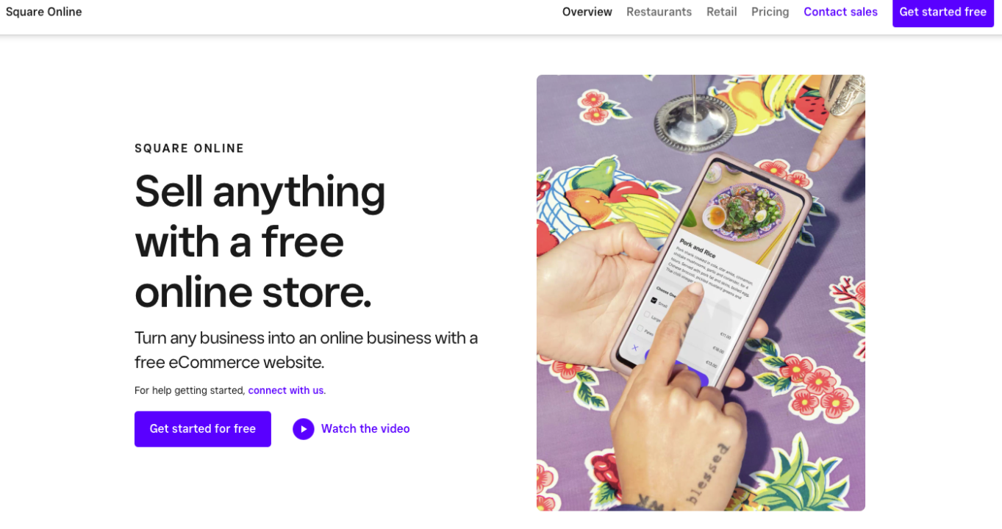This screenshot has width=1002, height=529.
Task: Click the blue X icon on the phone screen
Action: (x=635, y=348)
